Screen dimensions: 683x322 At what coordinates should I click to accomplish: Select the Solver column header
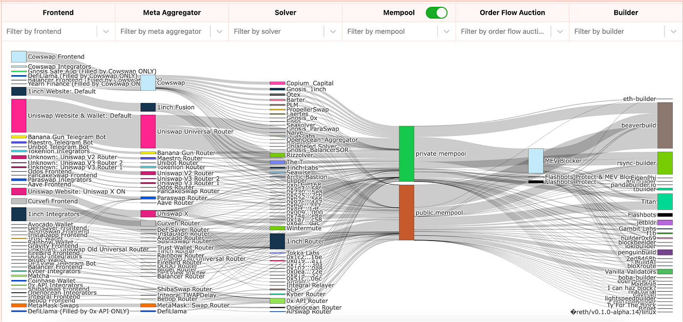285,13
